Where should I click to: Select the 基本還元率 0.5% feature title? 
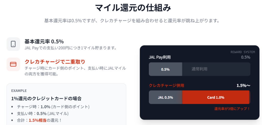pyautogui.click(x=44, y=41)
